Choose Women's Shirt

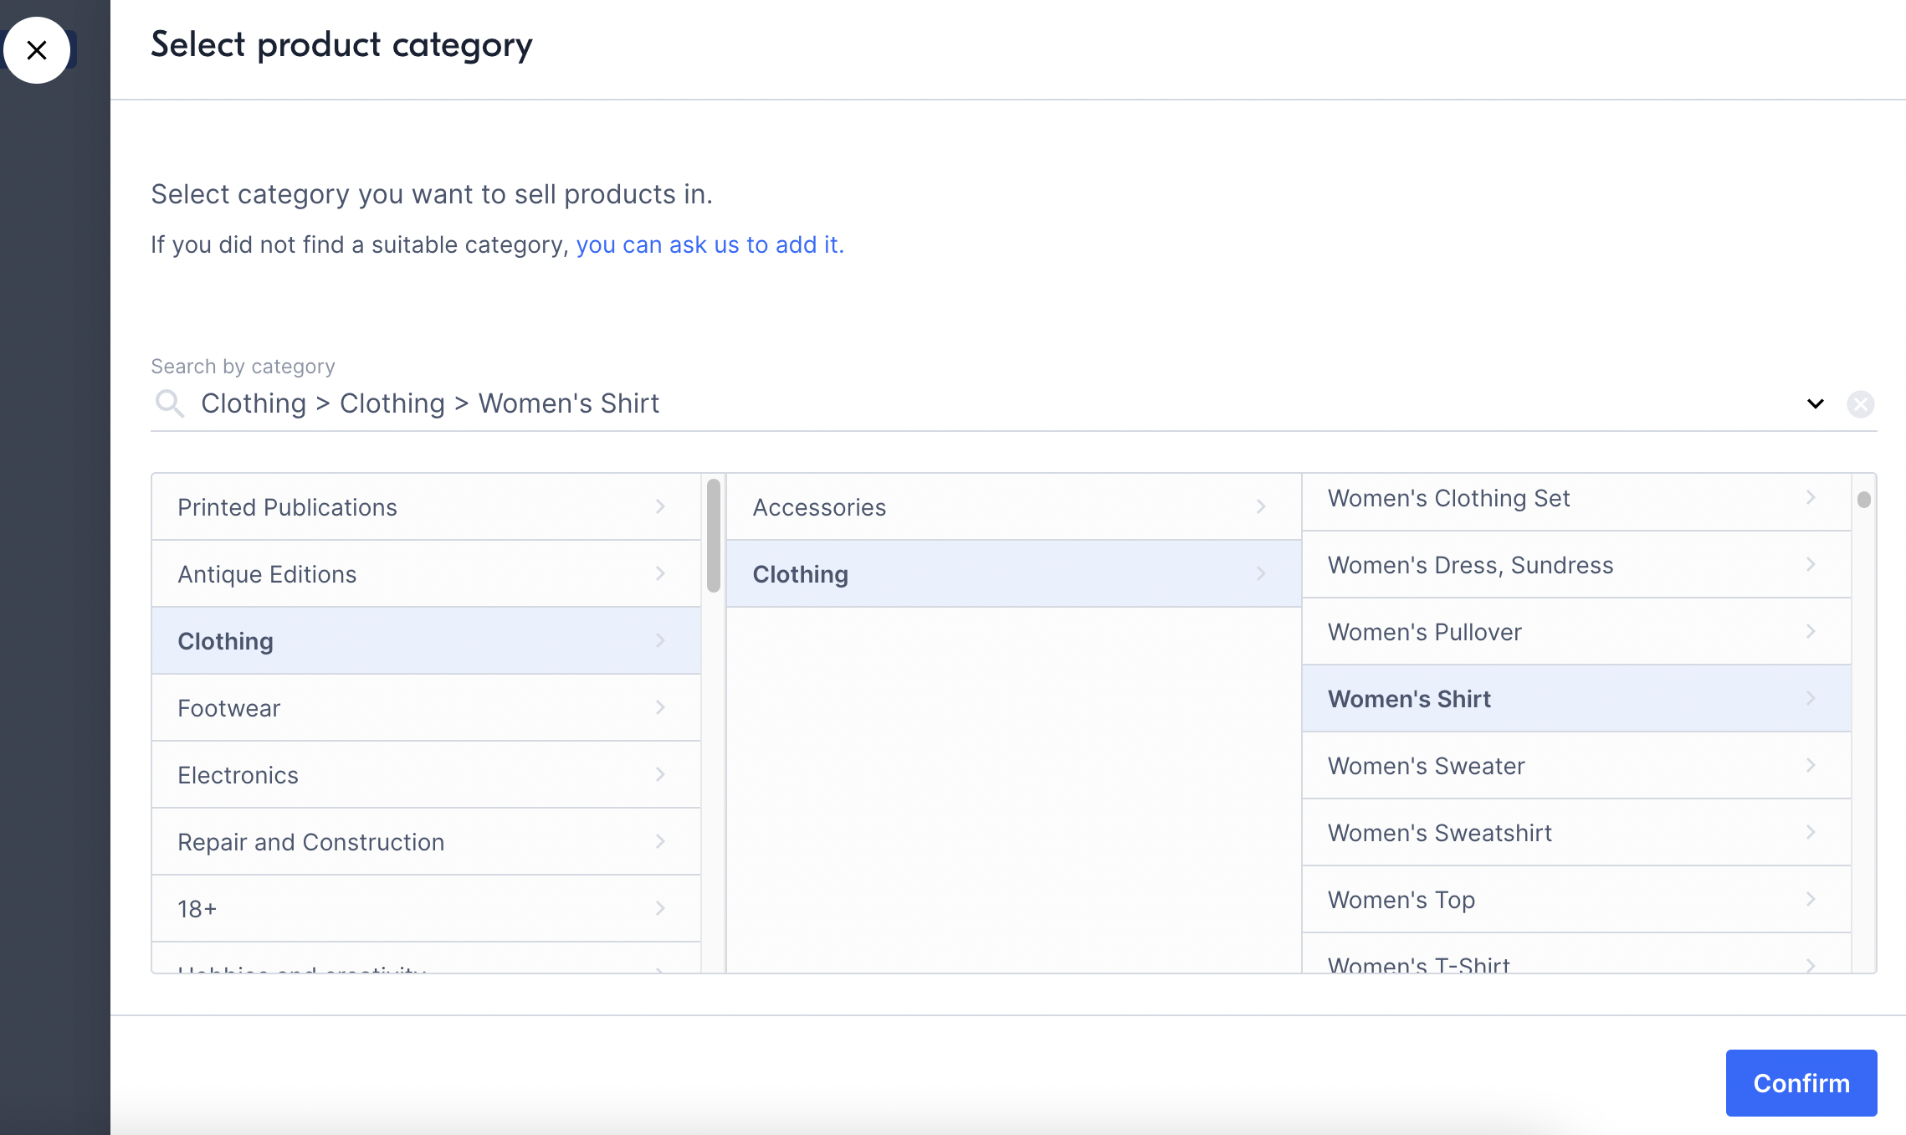[1576, 699]
